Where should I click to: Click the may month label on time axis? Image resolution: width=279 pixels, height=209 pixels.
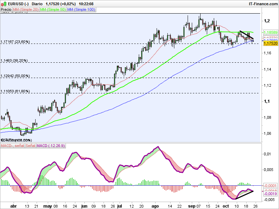click(x=47, y=206)
